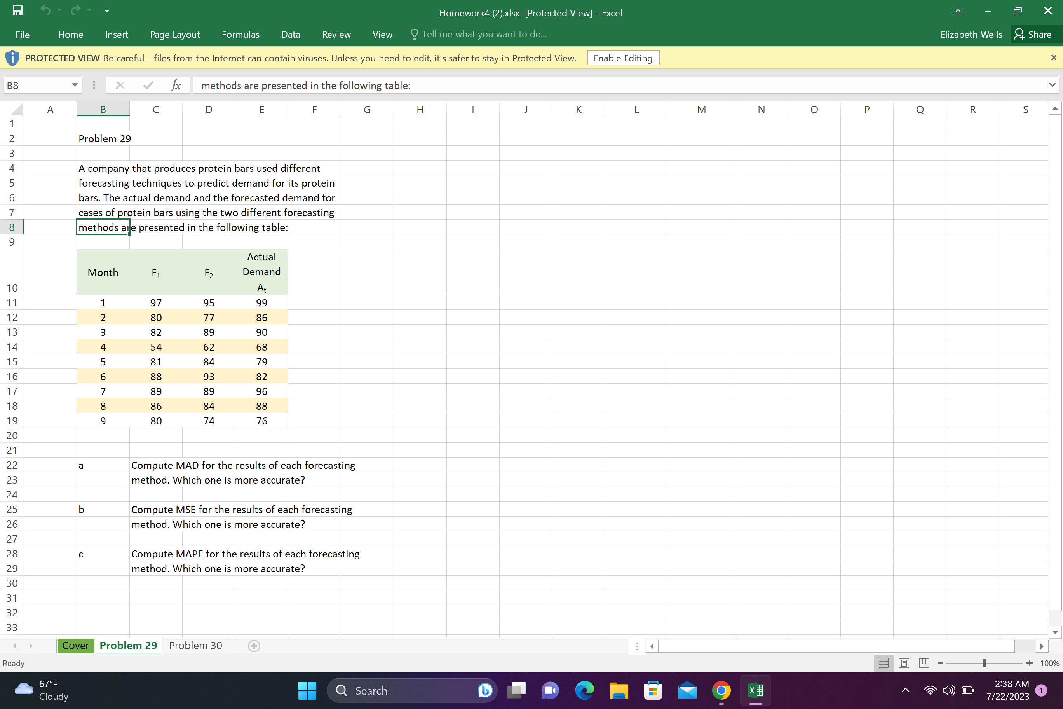This screenshot has height=709, width=1063.
Task: Click the Enter checkmark in formula bar
Action: (x=148, y=85)
